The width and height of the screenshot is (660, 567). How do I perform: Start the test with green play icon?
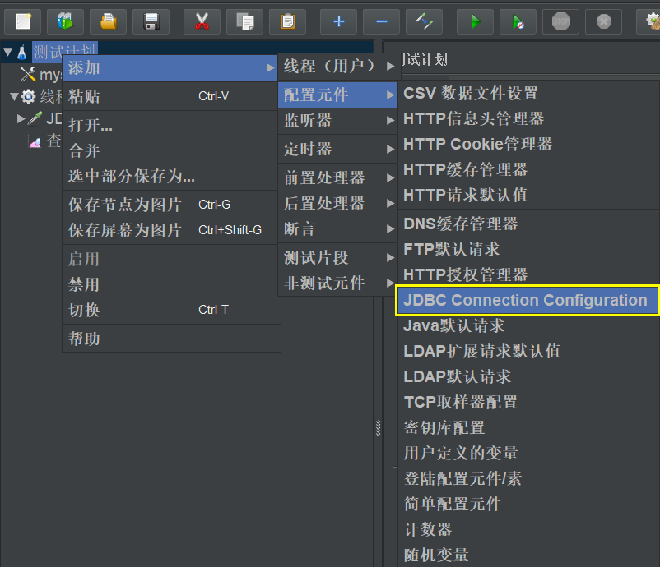click(x=475, y=21)
